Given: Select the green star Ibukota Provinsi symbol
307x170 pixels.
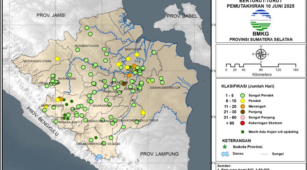Looking at the screenshot, I should 225,147.
